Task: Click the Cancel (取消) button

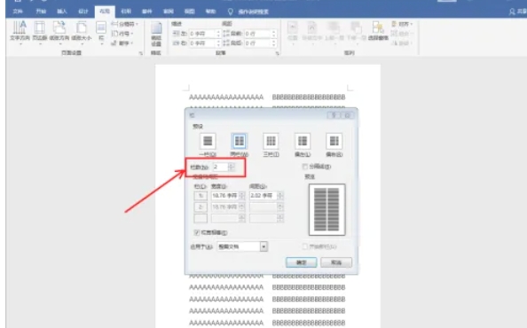Action: coord(336,262)
